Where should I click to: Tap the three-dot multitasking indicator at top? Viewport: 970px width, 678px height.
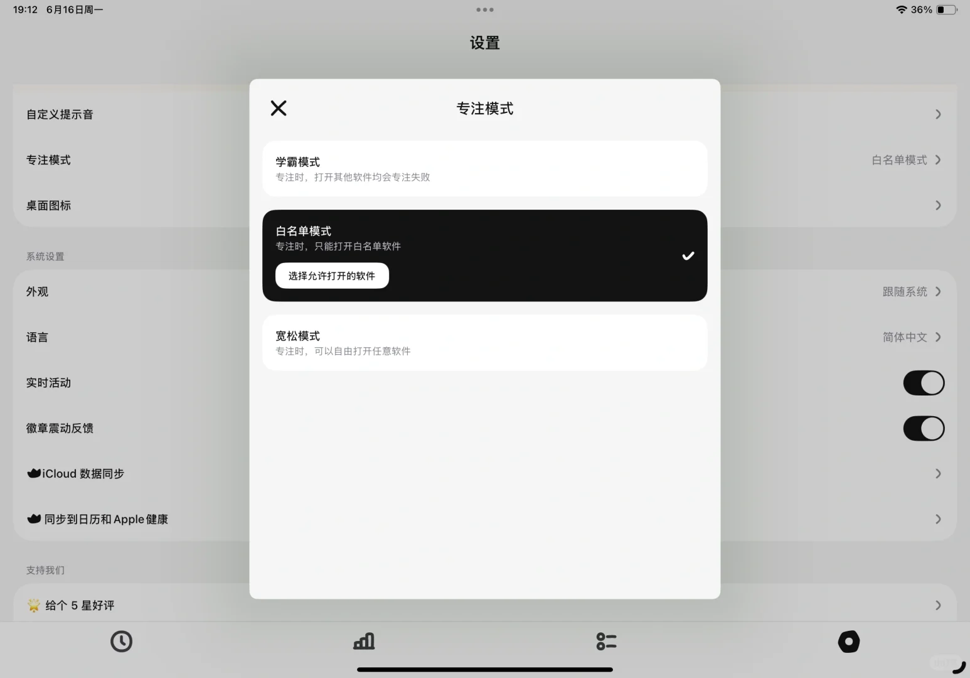(x=484, y=9)
